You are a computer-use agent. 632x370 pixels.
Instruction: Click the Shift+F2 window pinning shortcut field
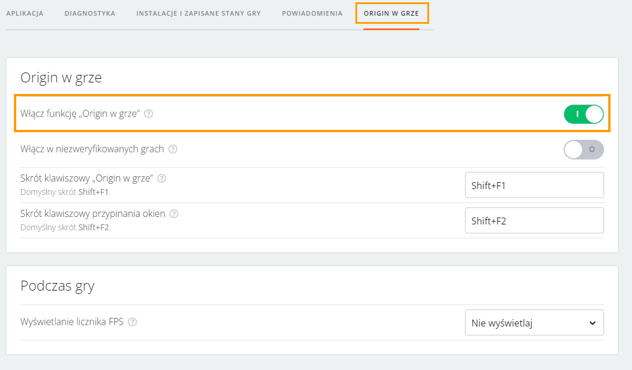pos(534,220)
